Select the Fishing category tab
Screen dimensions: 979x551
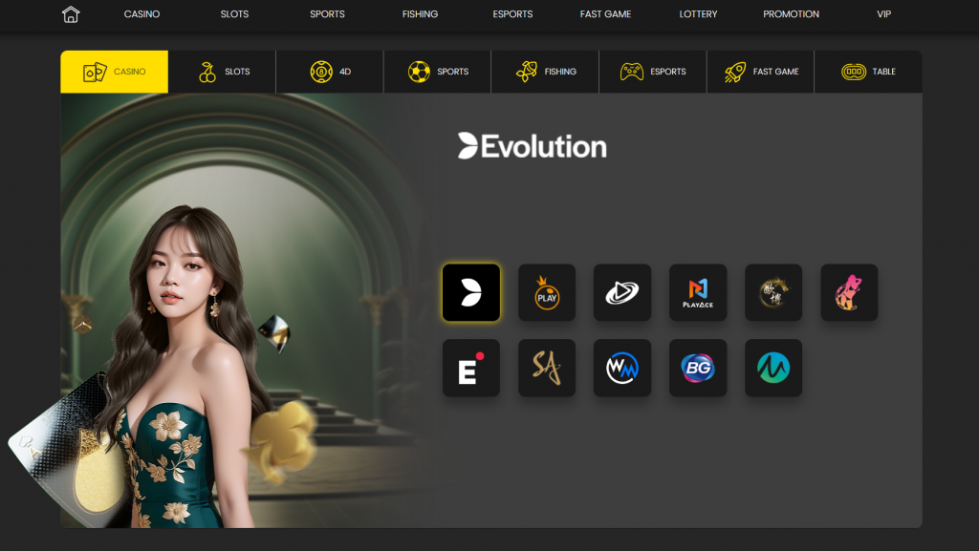click(x=545, y=72)
